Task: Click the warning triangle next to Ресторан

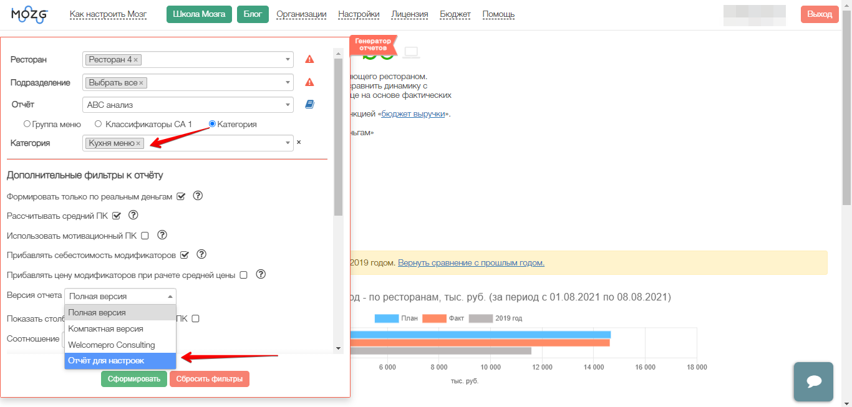Action: click(309, 60)
